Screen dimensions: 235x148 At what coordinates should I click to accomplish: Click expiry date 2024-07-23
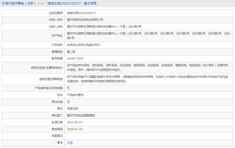(x=75, y=129)
